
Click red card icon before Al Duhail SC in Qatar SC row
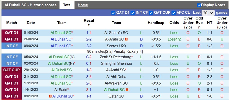pos(50,96)
